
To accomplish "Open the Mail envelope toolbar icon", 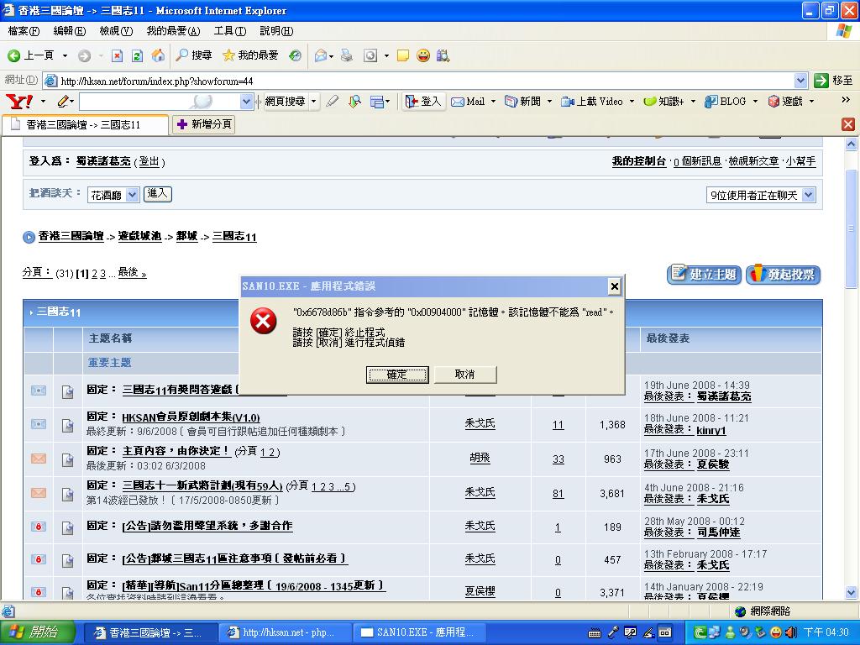I will (x=321, y=55).
